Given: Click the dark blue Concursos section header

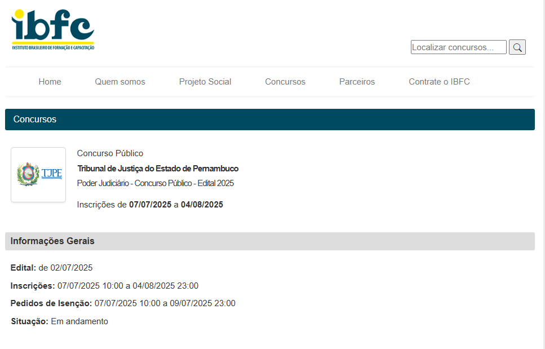Looking at the screenshot, I should (x=269, y=120).
